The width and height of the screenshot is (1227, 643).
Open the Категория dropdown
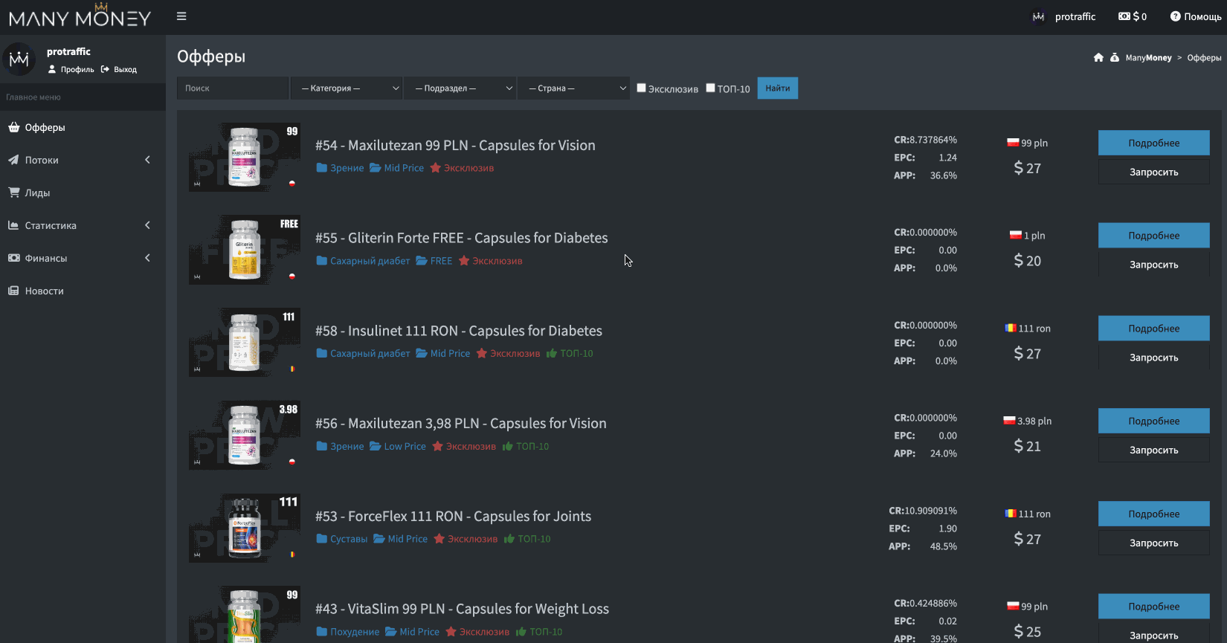point(347,88)
